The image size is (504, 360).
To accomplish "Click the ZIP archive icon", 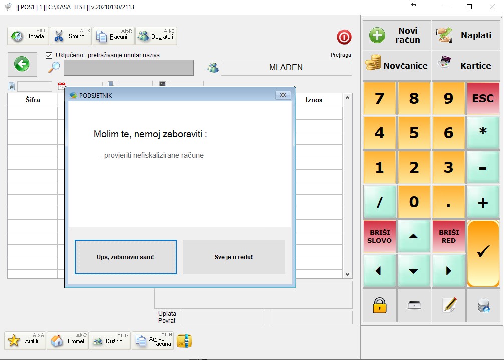I will [184, 341].
